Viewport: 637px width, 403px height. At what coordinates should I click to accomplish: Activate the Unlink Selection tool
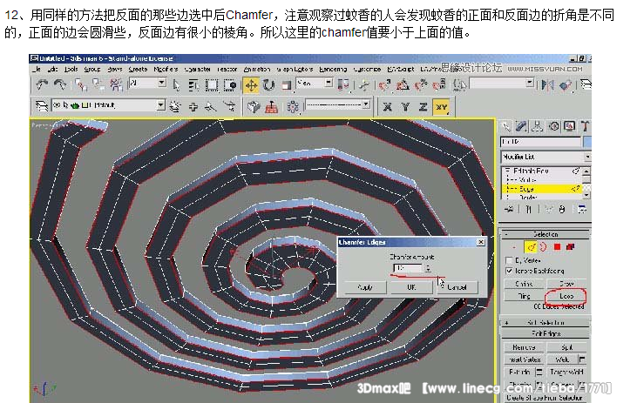(98, 84)
